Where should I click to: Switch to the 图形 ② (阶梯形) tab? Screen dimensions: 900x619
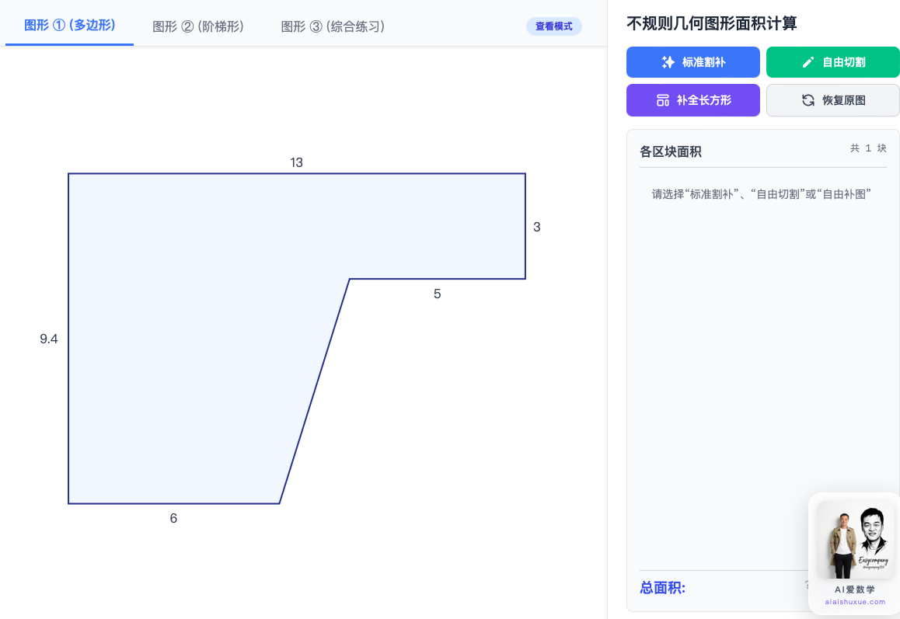(198, 26)
